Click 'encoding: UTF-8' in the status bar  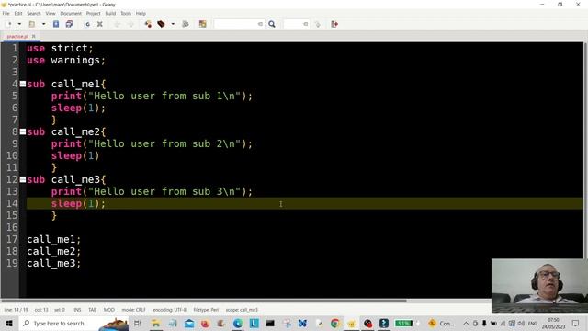click(169, 310)
